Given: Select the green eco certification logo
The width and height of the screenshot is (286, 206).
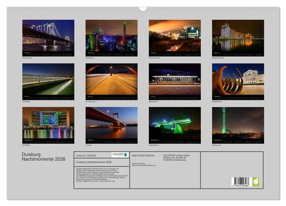Looking at the screenshot, I should 255,182.
